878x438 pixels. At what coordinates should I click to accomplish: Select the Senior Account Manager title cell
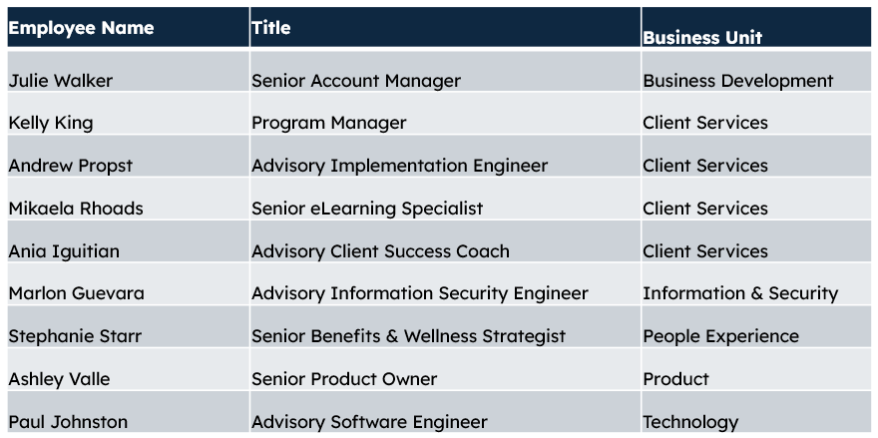tap(445, 71)
